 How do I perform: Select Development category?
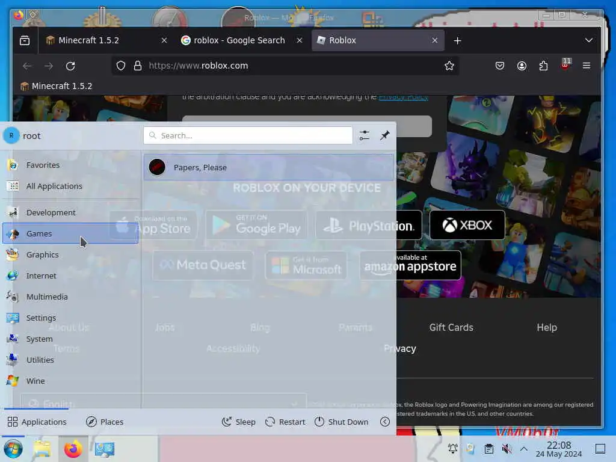click(x=71, y=212)
